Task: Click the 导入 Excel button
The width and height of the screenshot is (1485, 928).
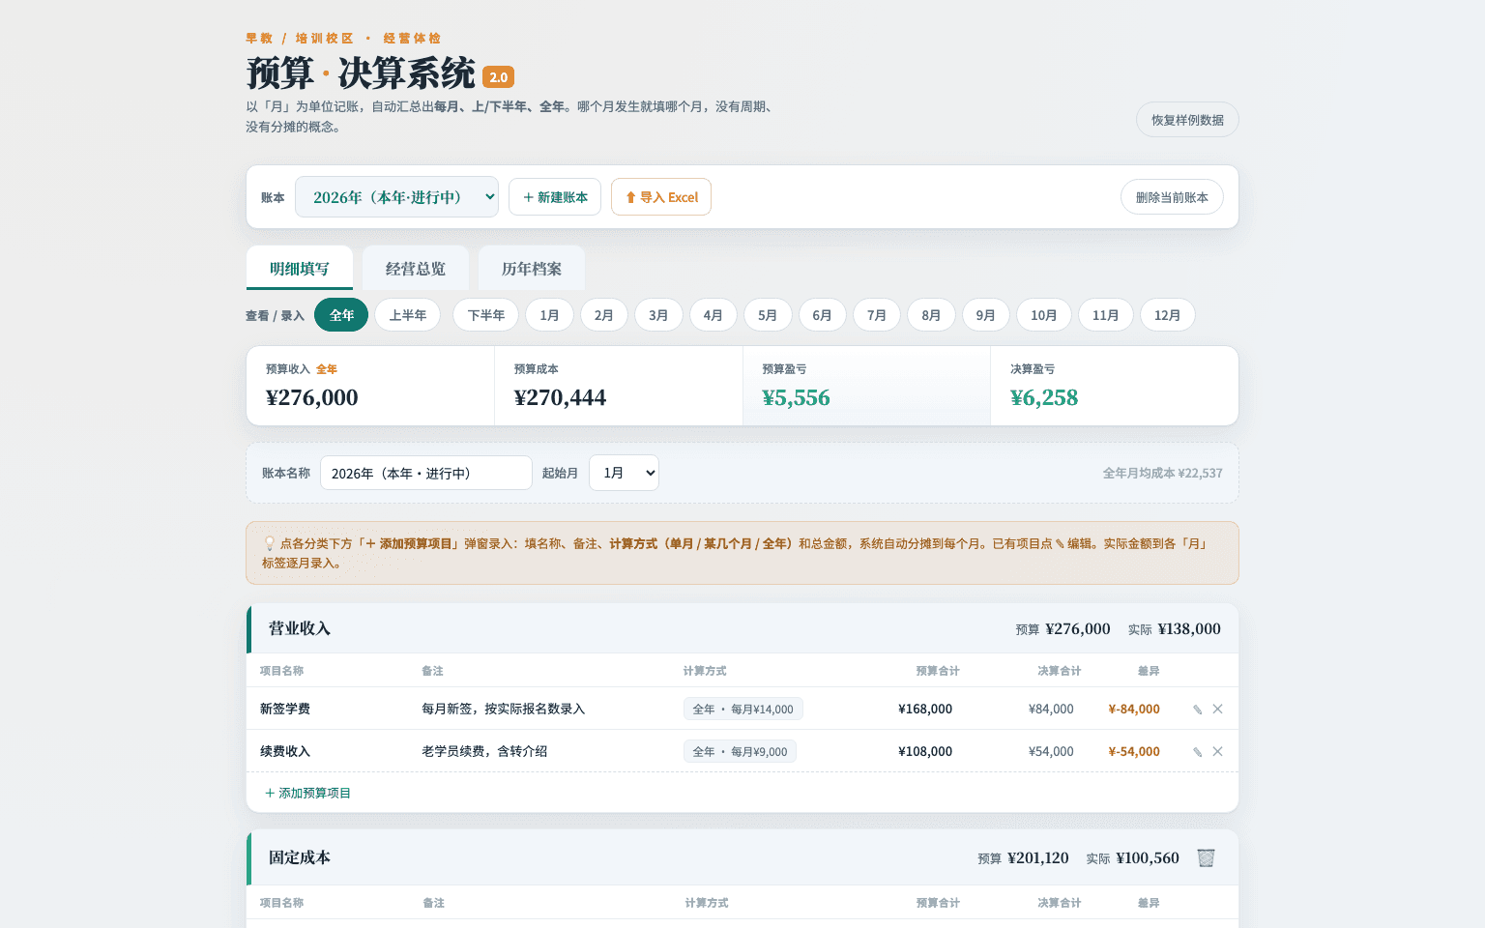Action: click(x=661, y=197)
